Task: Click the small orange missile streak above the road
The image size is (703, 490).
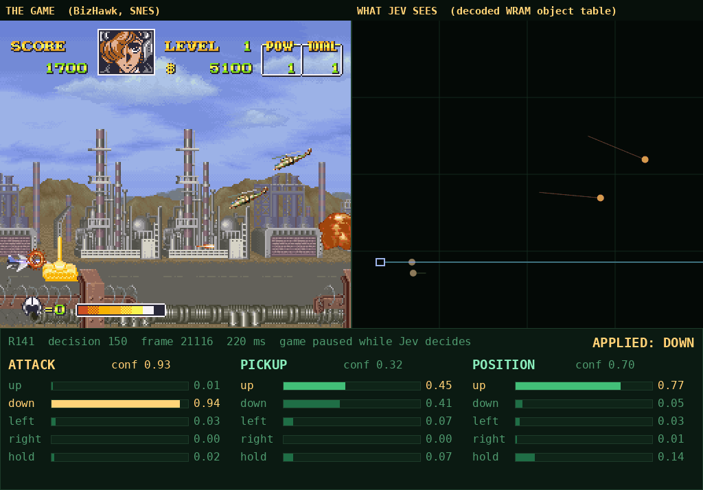Action: click(205, 246)
